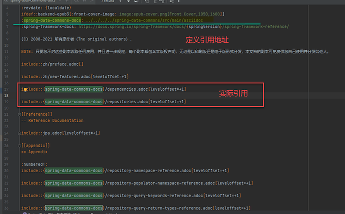Viewport: 345px width, 214px height.
Task: Click ':spring-framework-docs:' attribute name
Action: coord(48,26)
